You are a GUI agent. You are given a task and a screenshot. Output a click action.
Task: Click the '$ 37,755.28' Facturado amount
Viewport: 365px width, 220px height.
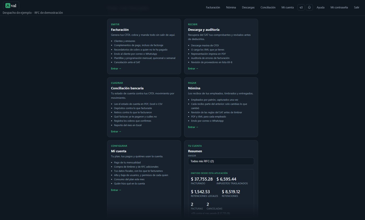click(202, 179)
